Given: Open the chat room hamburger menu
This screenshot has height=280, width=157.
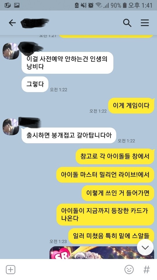Looking at the screenshot, I should click(145, 23).
